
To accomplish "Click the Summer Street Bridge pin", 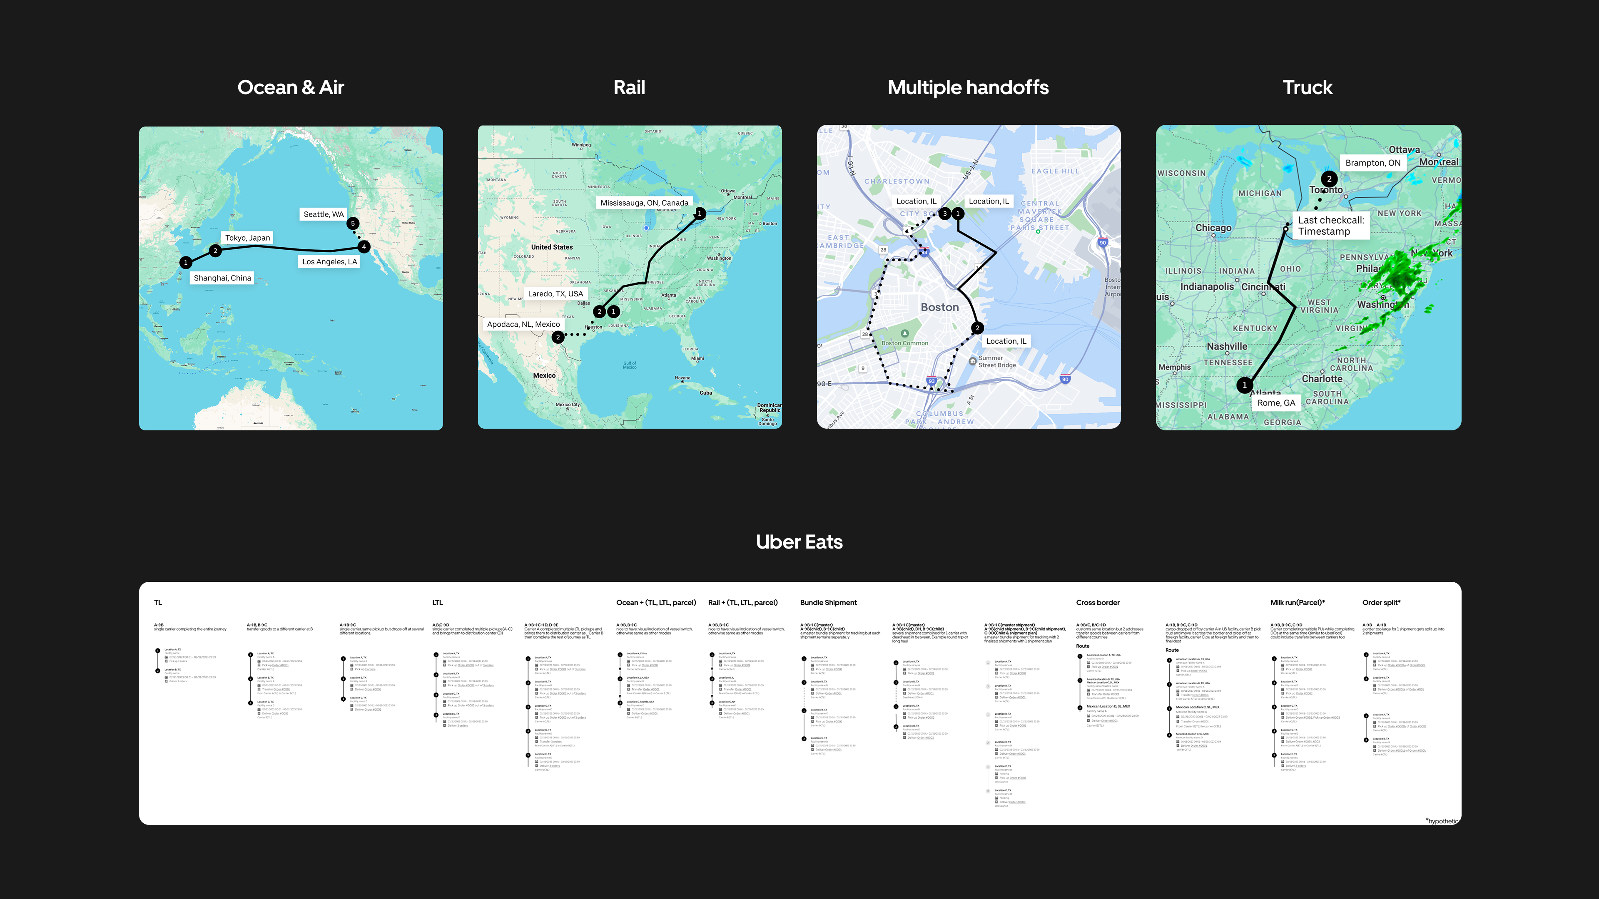I will 973,361.
